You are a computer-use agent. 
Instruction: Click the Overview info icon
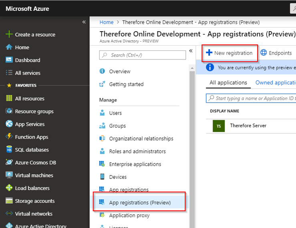(102, 71)
